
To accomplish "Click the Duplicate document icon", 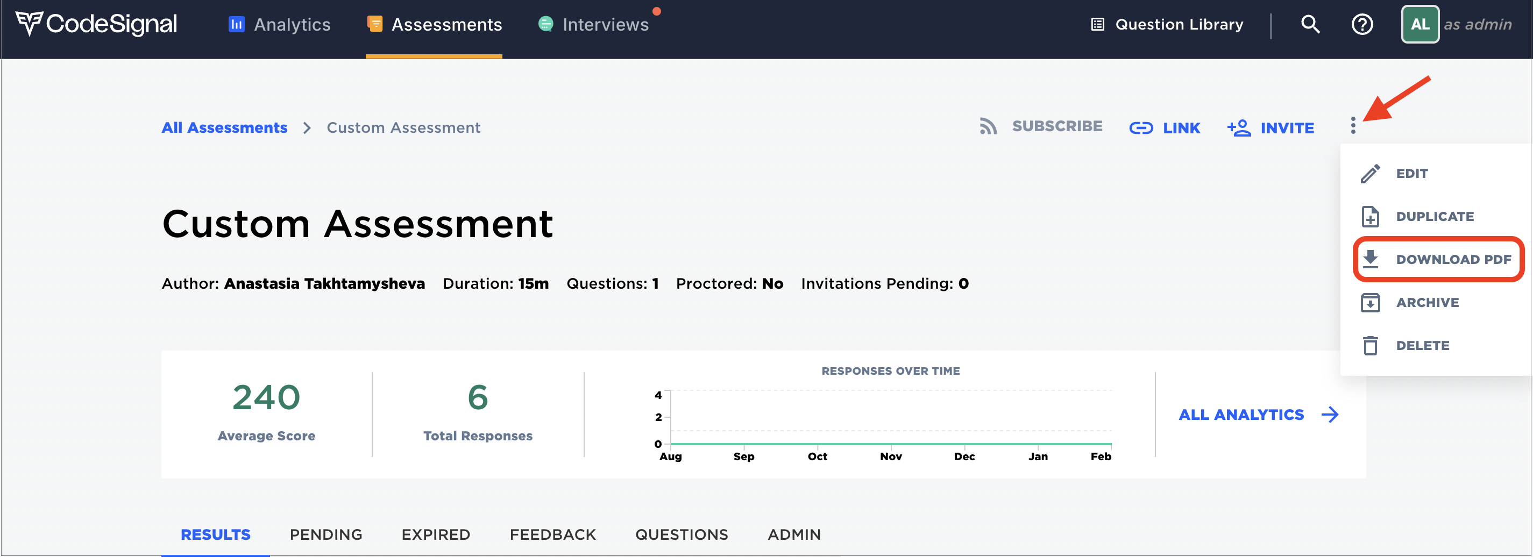I will 1370,217.
